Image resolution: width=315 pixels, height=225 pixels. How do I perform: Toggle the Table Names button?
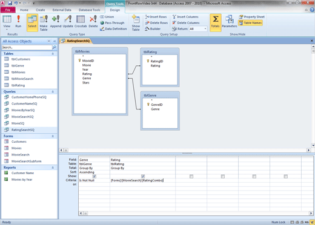tap(250, 23)
